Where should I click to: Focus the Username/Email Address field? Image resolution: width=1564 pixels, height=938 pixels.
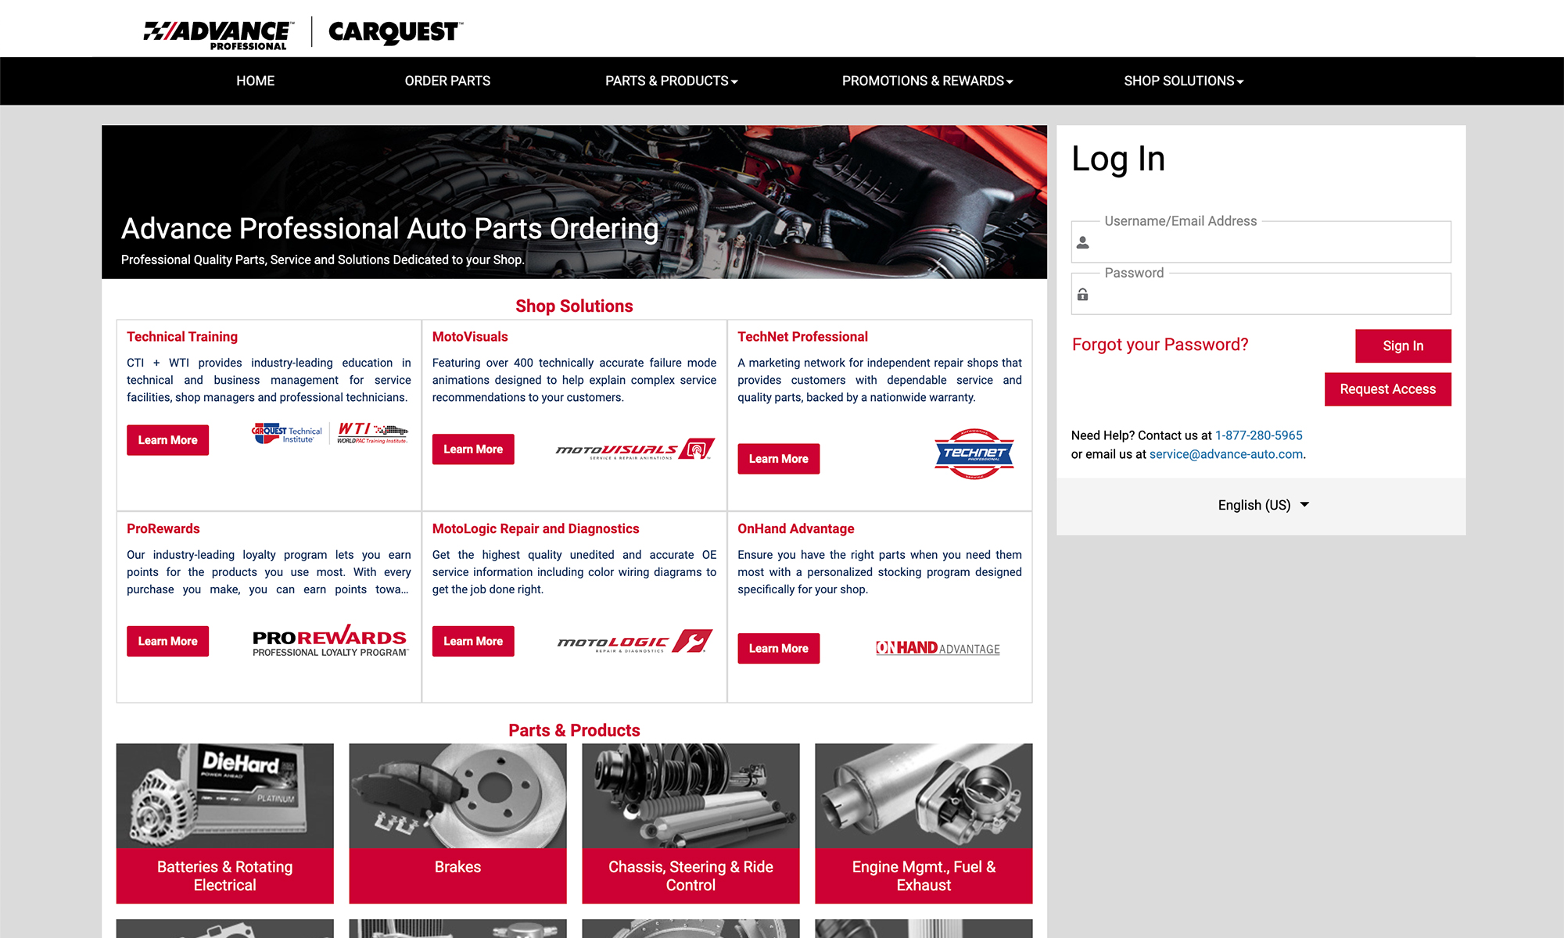pyautogui.click(x=1261, y=242)
